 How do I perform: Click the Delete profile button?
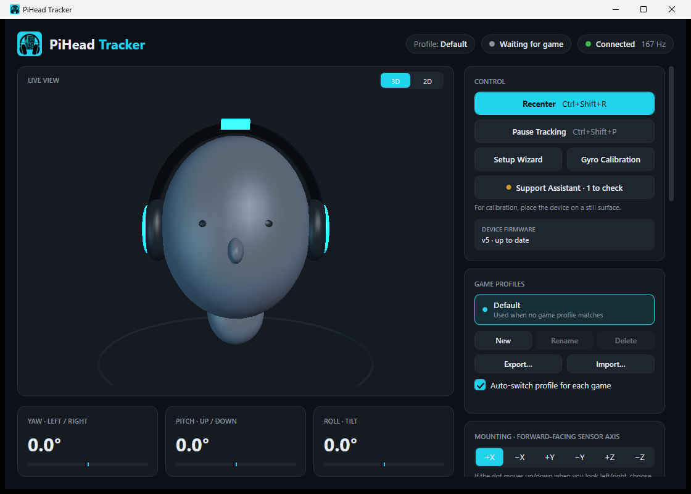point(626,340)
